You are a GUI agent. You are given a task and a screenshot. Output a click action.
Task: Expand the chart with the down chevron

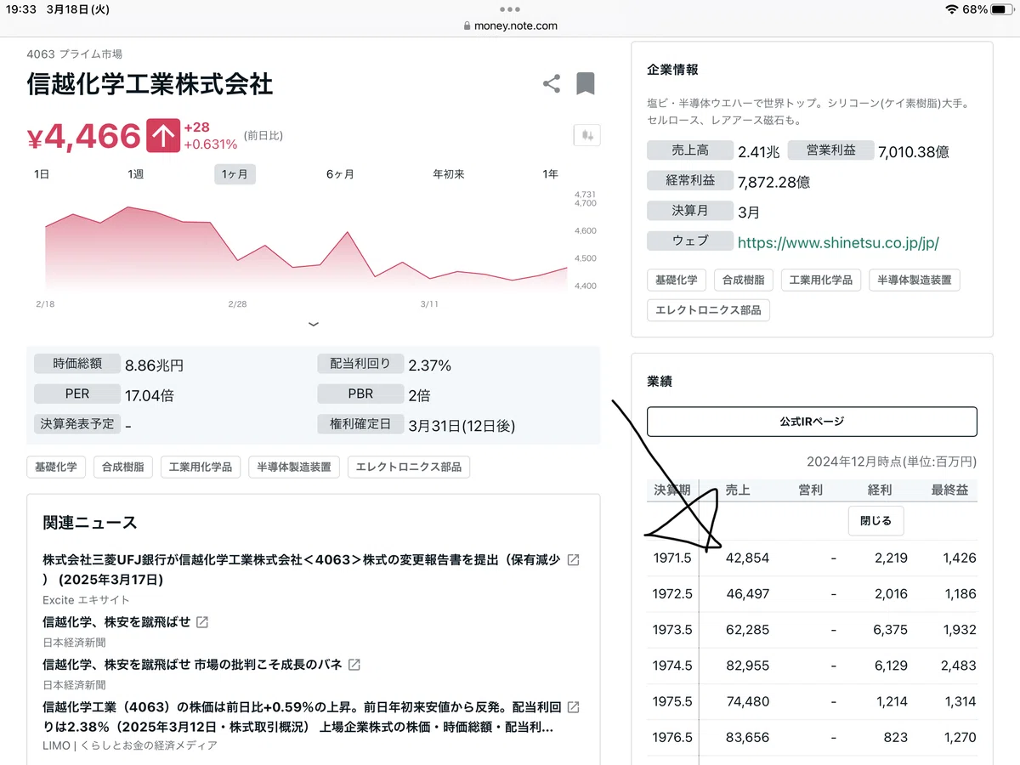314,324
